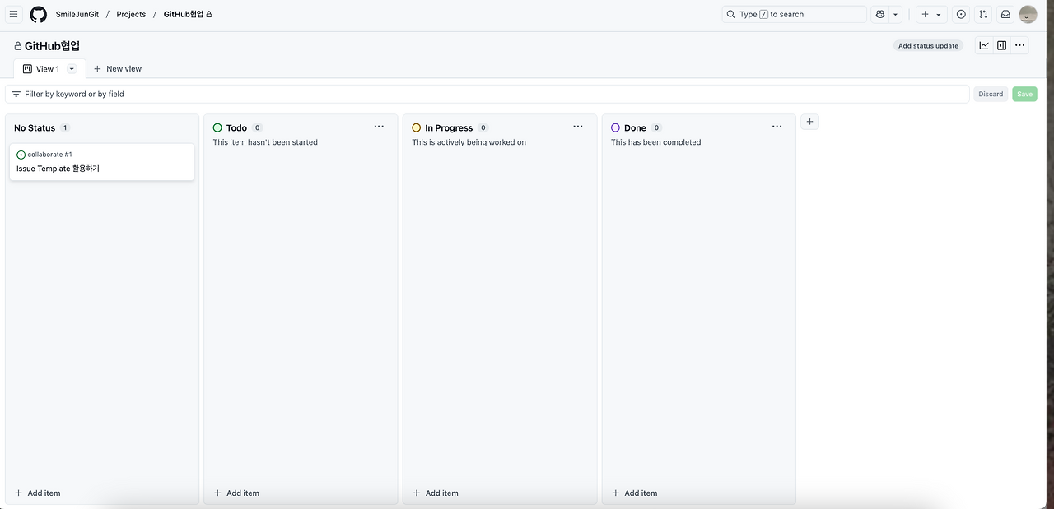Open the user avatar menu
1054x509 pixels.
coord(1028,14)
